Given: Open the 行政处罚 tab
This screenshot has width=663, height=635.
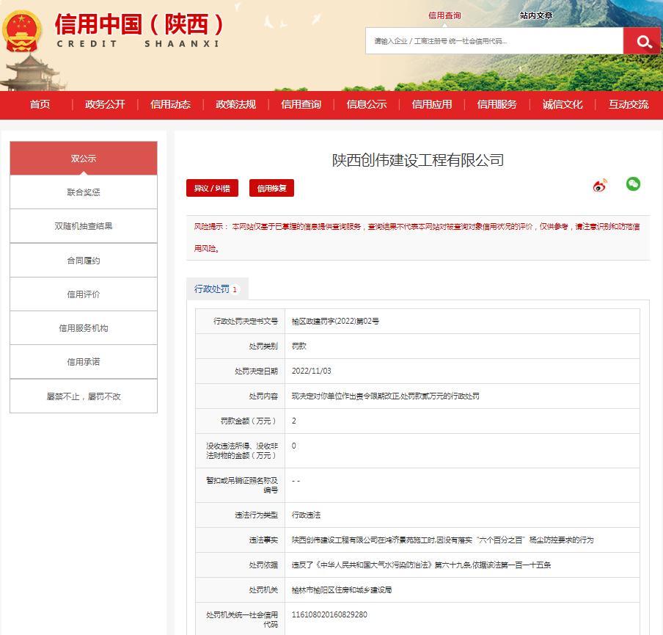Looking at the screenshot, I should tap(217, 289).
